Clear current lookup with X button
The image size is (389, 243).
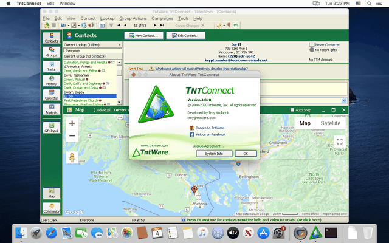(119, 45)
